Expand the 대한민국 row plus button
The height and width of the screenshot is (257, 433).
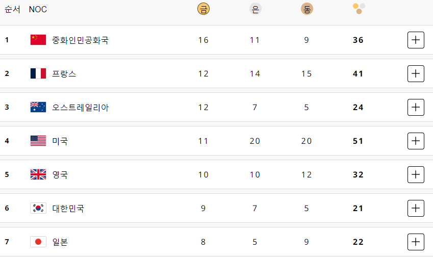pyautogui.click(x=416, y=208)
